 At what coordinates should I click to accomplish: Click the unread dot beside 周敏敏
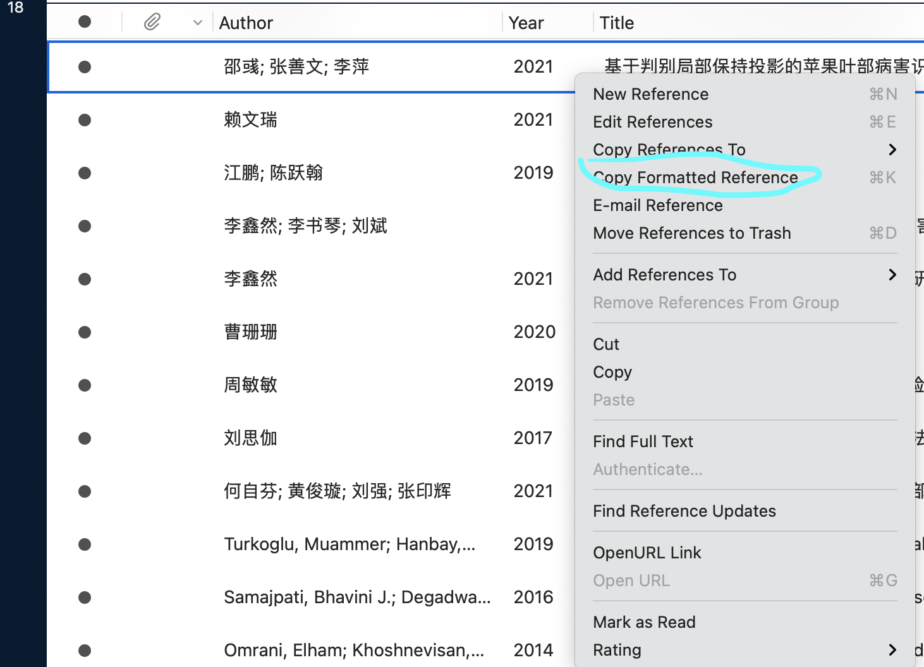pos(84,385)
